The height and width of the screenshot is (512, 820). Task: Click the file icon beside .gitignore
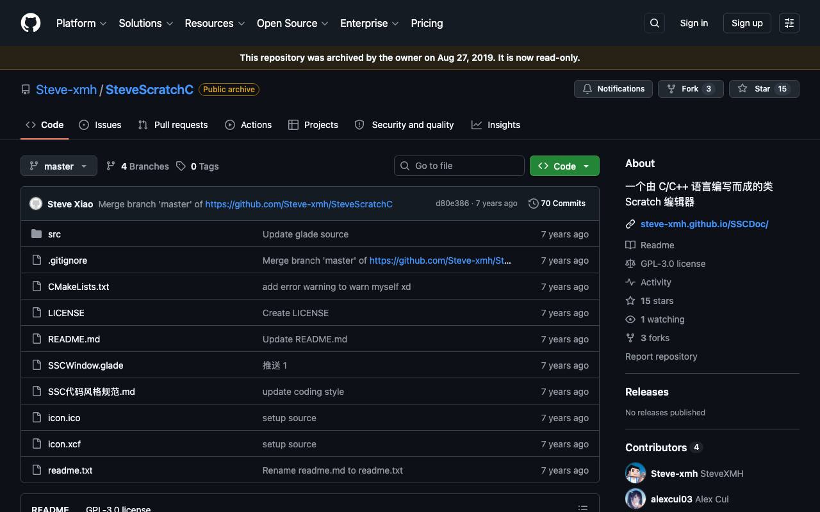pyautogui.click(x=37, y=260)
